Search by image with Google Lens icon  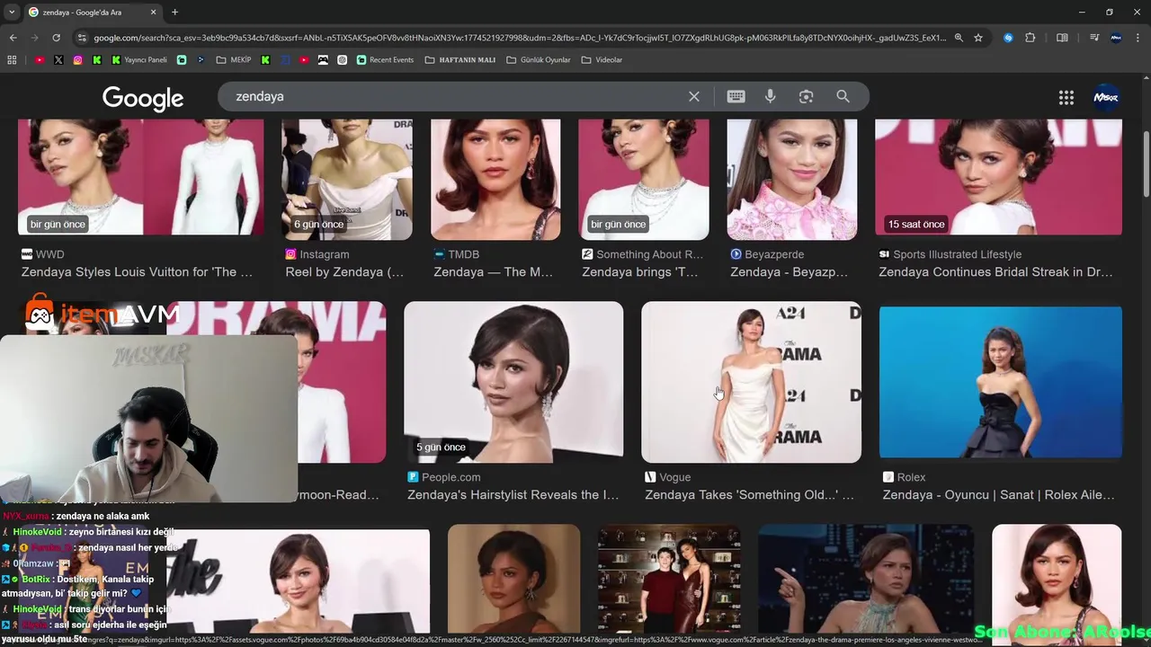[x=806, y=96]
